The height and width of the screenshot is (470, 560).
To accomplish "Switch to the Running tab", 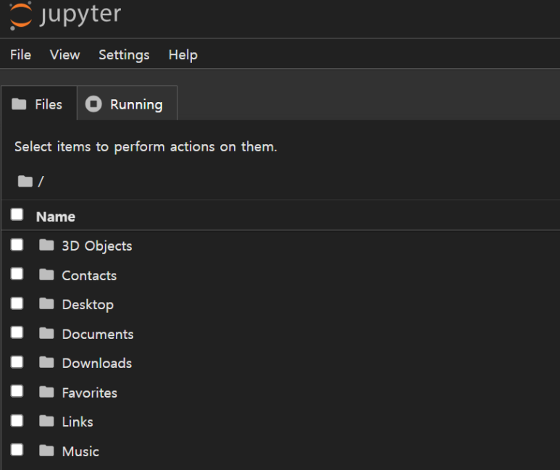I will pyautogui.click(x=128, y=104).
